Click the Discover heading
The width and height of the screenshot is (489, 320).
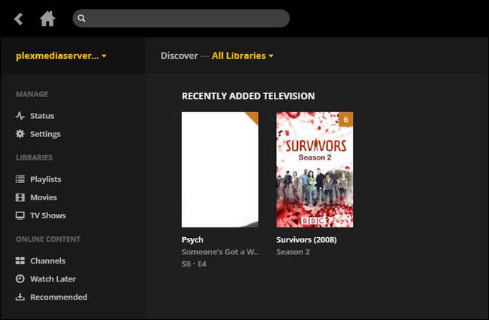179,56
